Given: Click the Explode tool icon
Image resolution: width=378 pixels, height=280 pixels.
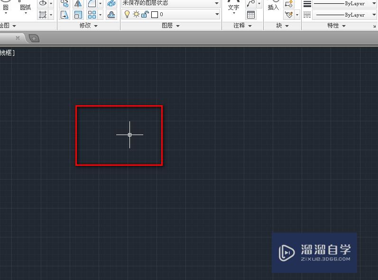Looking at the screenshot, I should (x=111, y=3).
